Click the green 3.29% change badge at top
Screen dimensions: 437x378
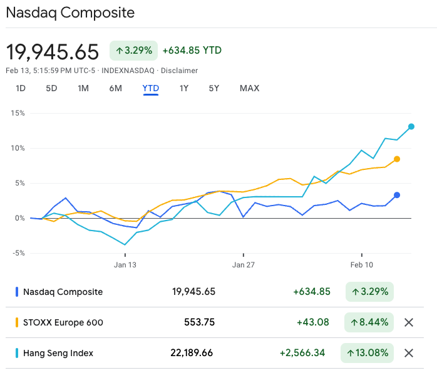(133, 51)
